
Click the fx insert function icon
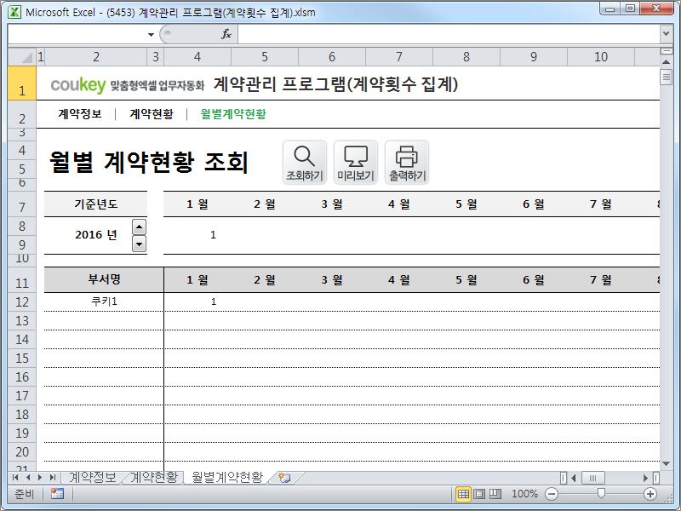(226, 34)
